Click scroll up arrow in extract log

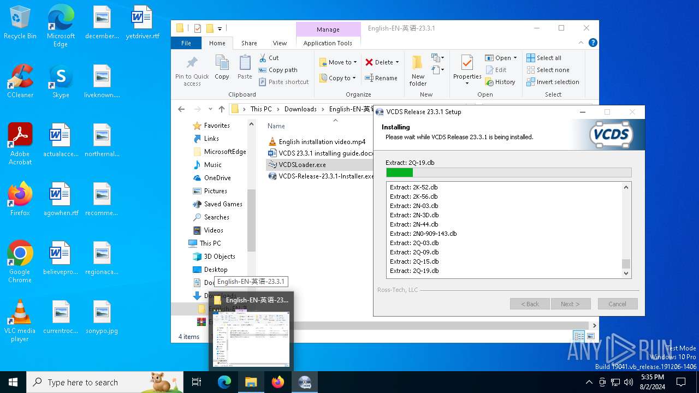click(x=626, y=187)
